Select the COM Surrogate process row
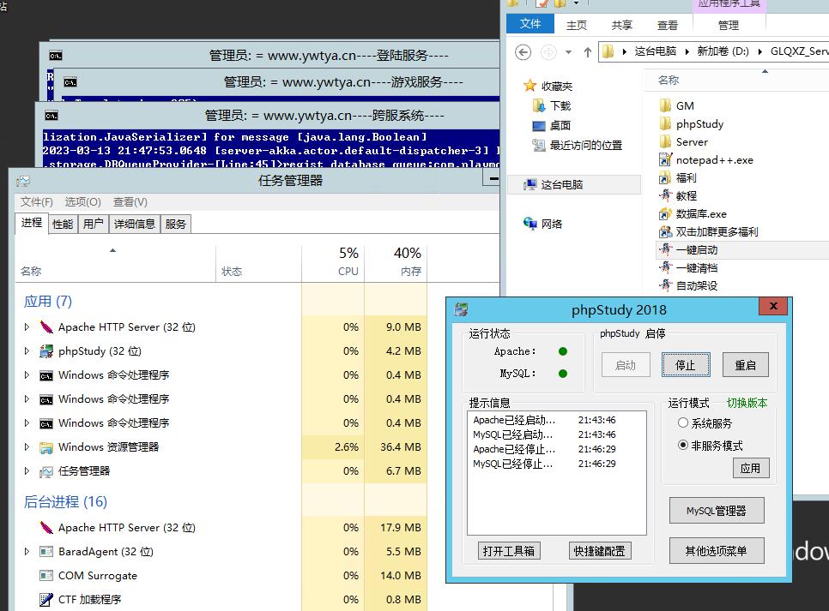This screenshot has width=829, height=611. [221, 575]
